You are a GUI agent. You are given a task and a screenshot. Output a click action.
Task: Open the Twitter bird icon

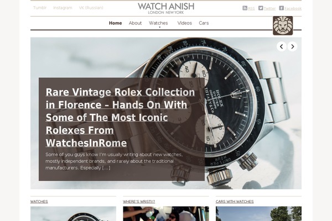[261, 8]
